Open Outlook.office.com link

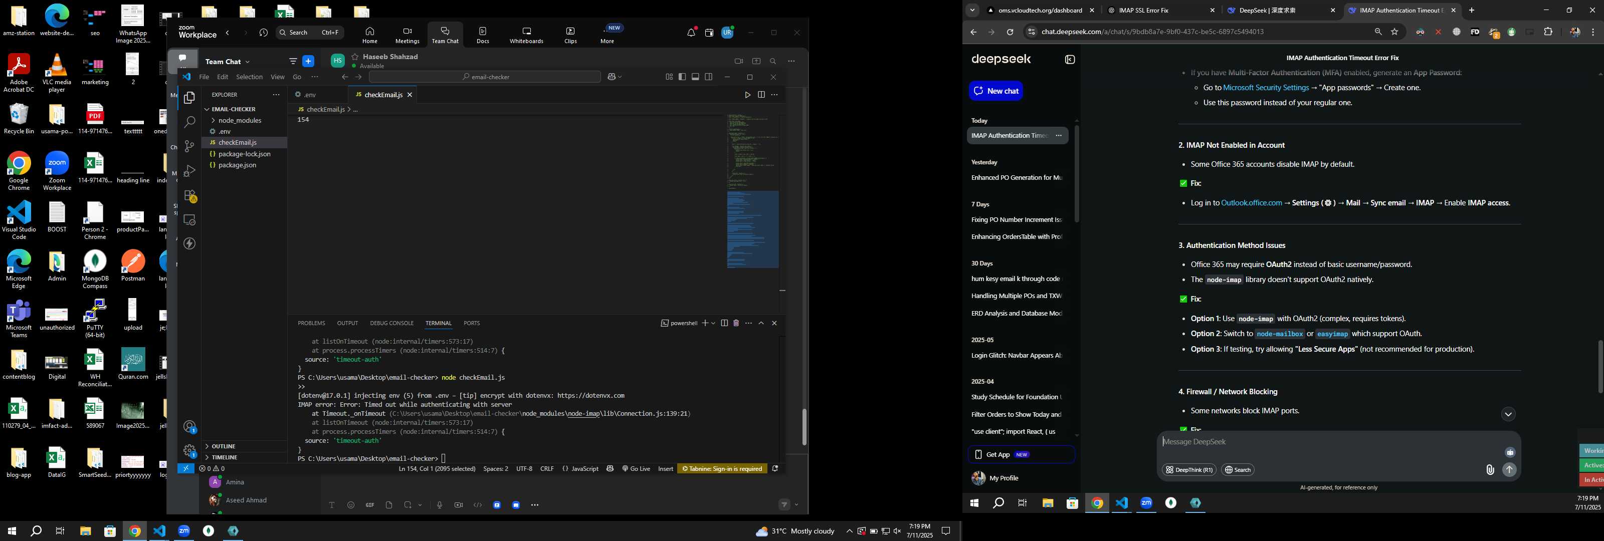pos(1251,203)
